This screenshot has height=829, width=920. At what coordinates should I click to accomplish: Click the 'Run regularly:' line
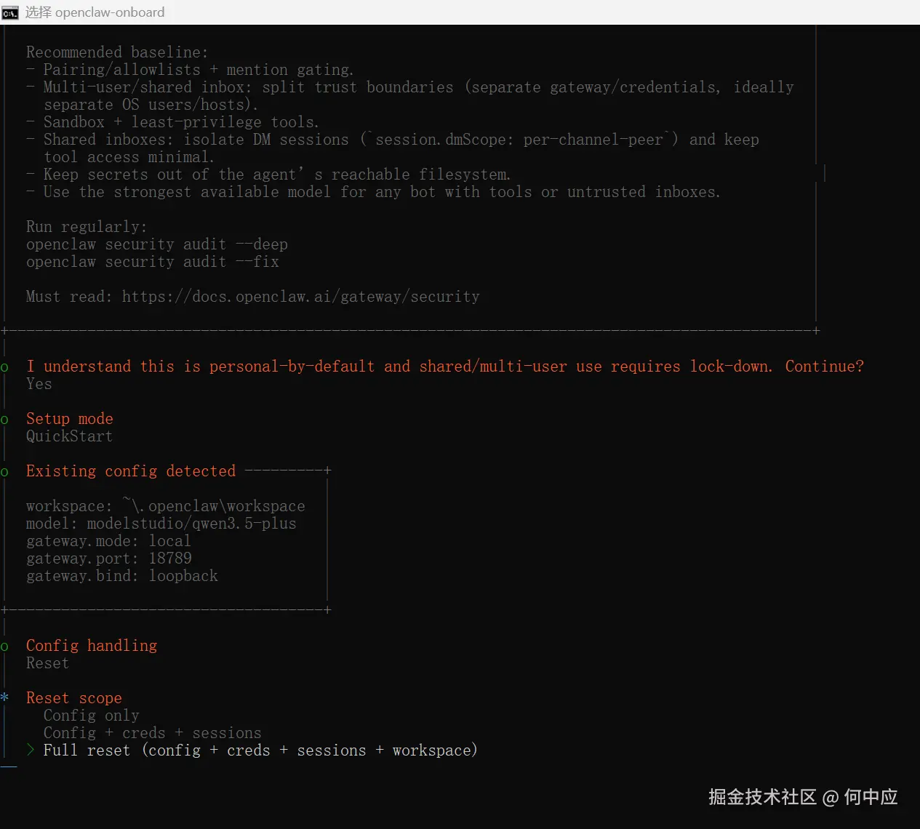[87, 227]
